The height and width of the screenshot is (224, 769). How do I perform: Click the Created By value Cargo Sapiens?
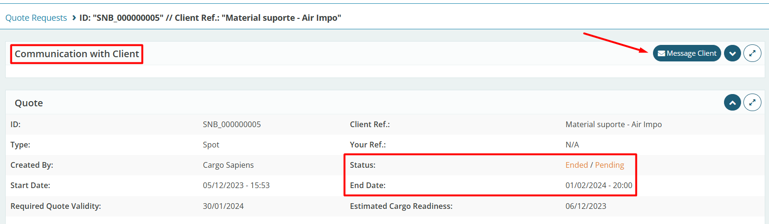click(228, 165)
